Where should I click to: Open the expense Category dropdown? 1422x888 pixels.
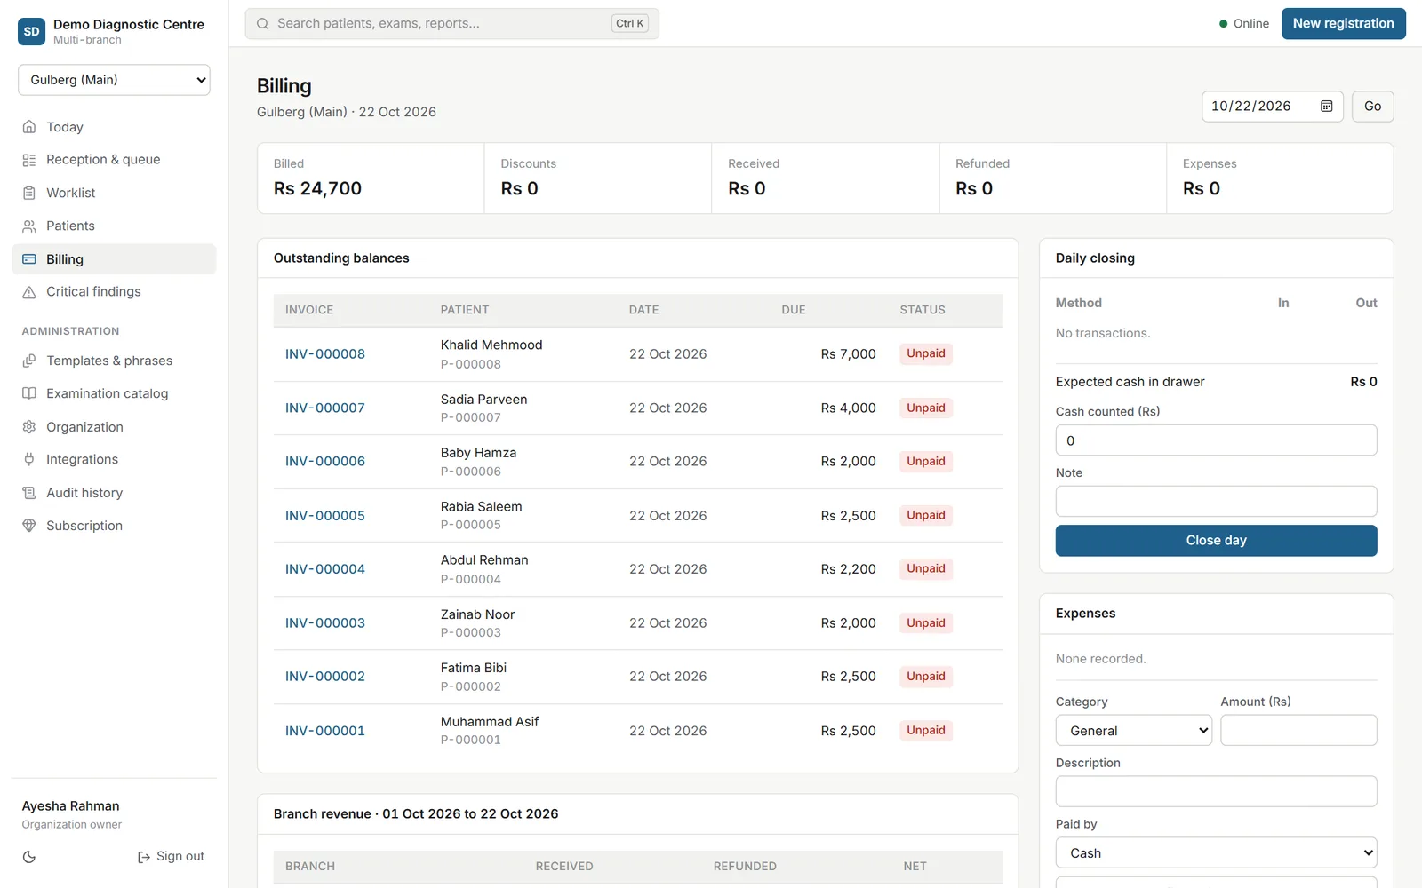[x=1134, y=731]
